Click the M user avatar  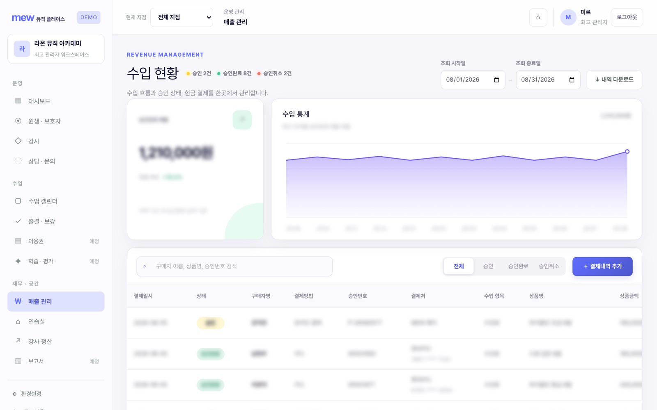pyautogui.click(x=568, y=17)
